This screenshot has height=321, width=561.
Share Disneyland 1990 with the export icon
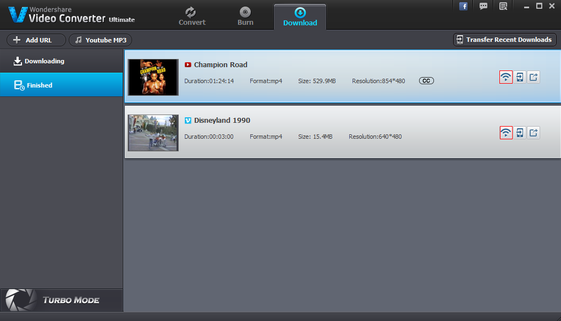(x=533, y=133)
